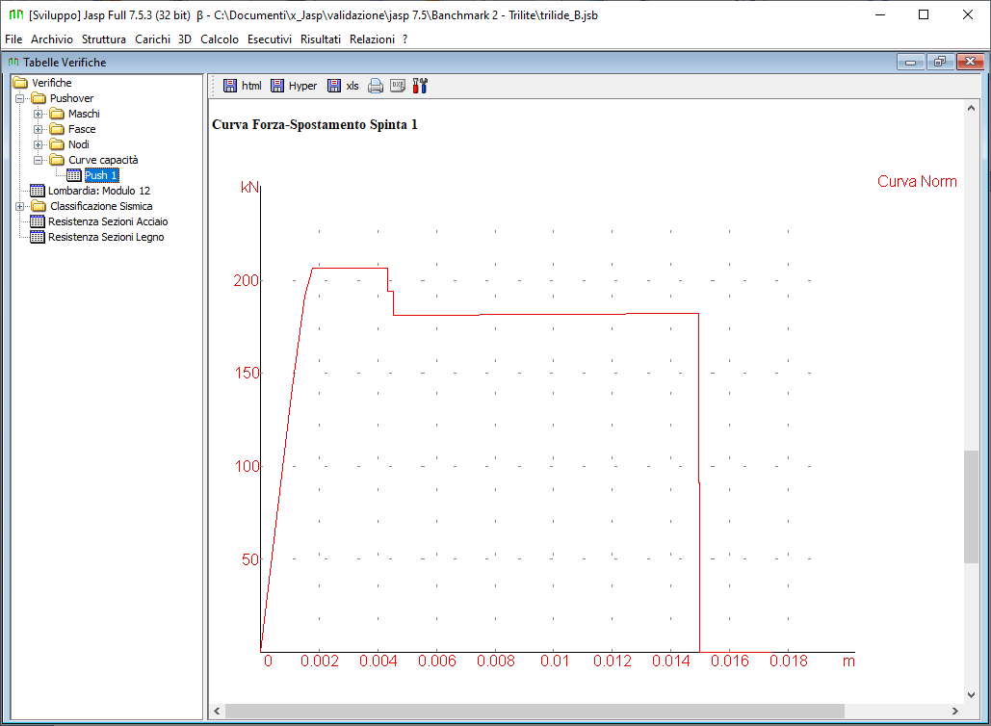Expand the Nodi tree node
This screenshot has width=991, height=726.
[x=38, y=144]
